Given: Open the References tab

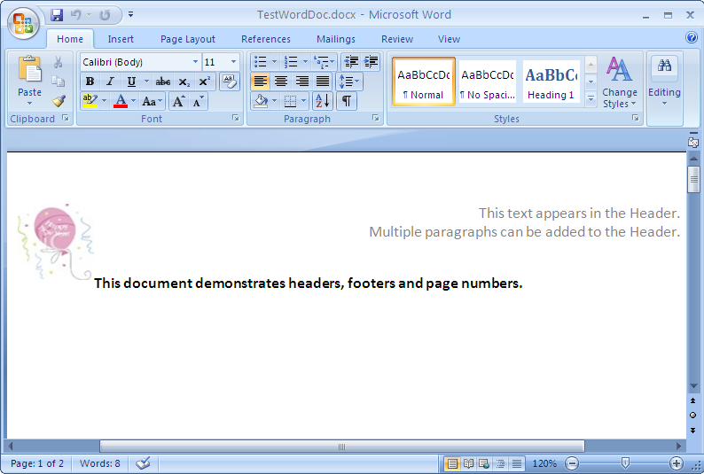Looking at the screenshot, I should tap(265, 39).
